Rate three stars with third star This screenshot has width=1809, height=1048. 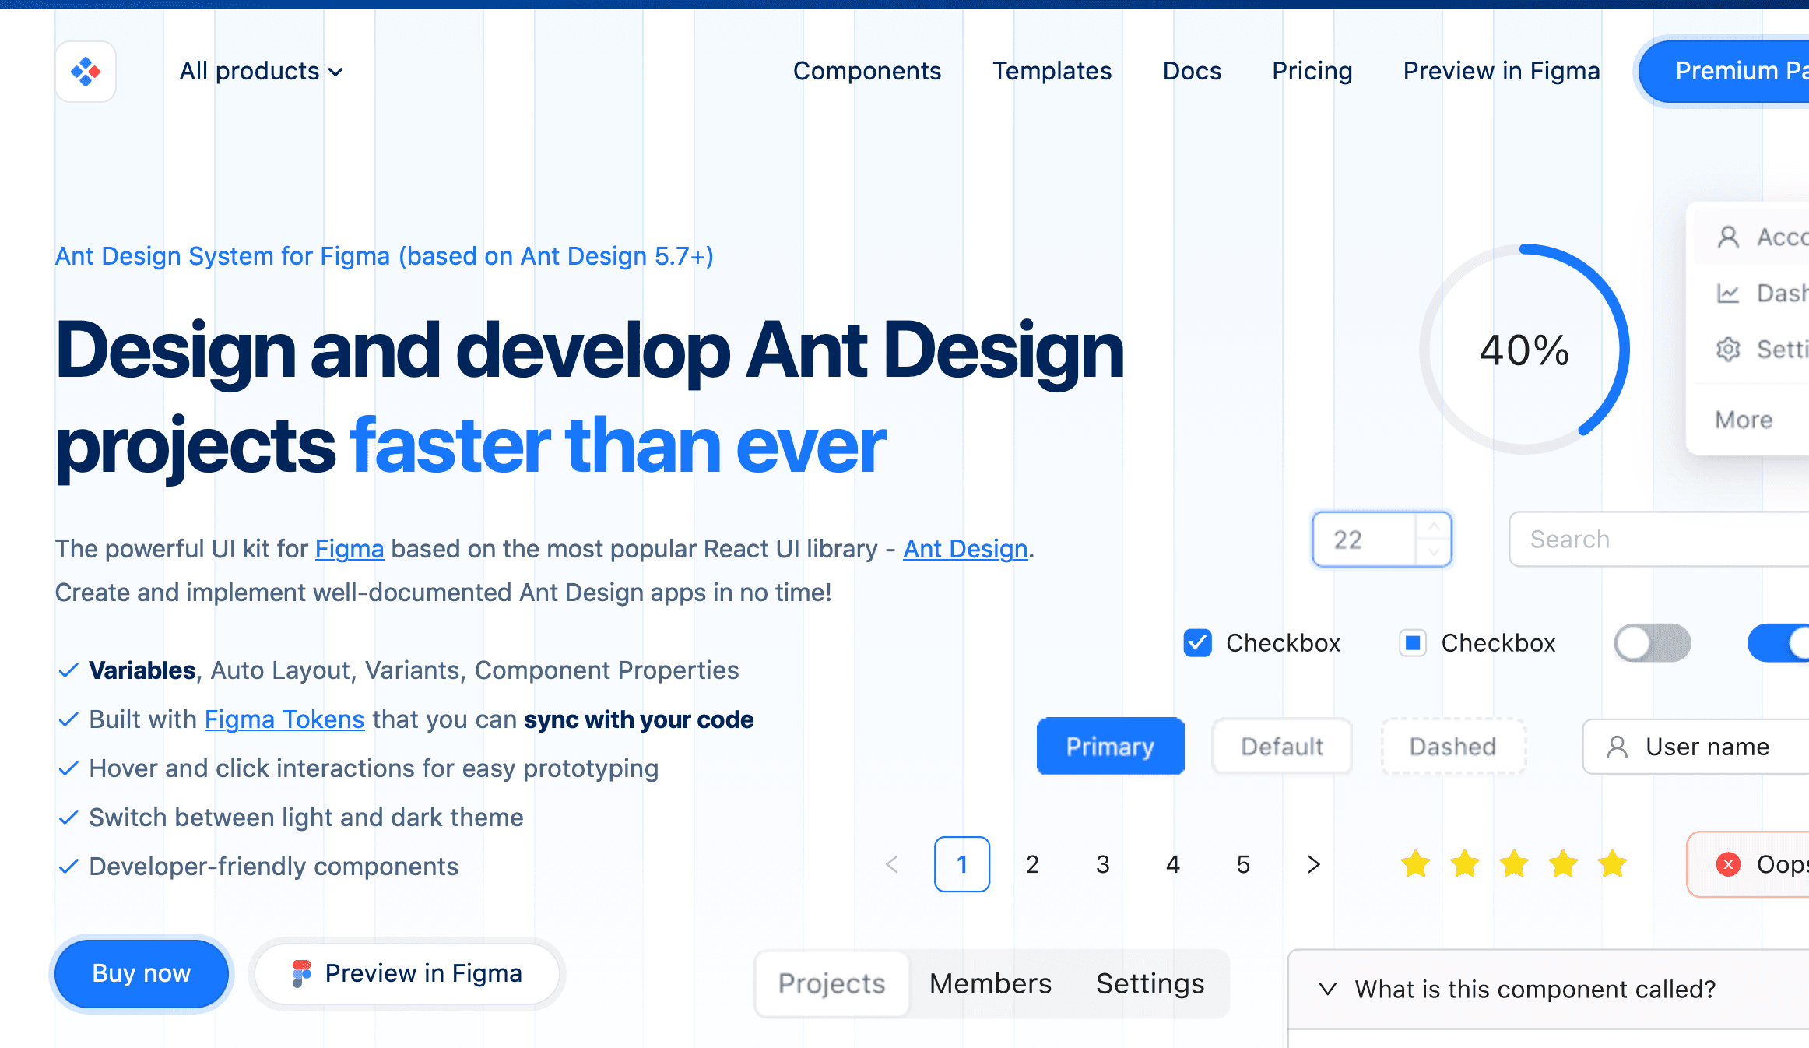[1514, 863]
